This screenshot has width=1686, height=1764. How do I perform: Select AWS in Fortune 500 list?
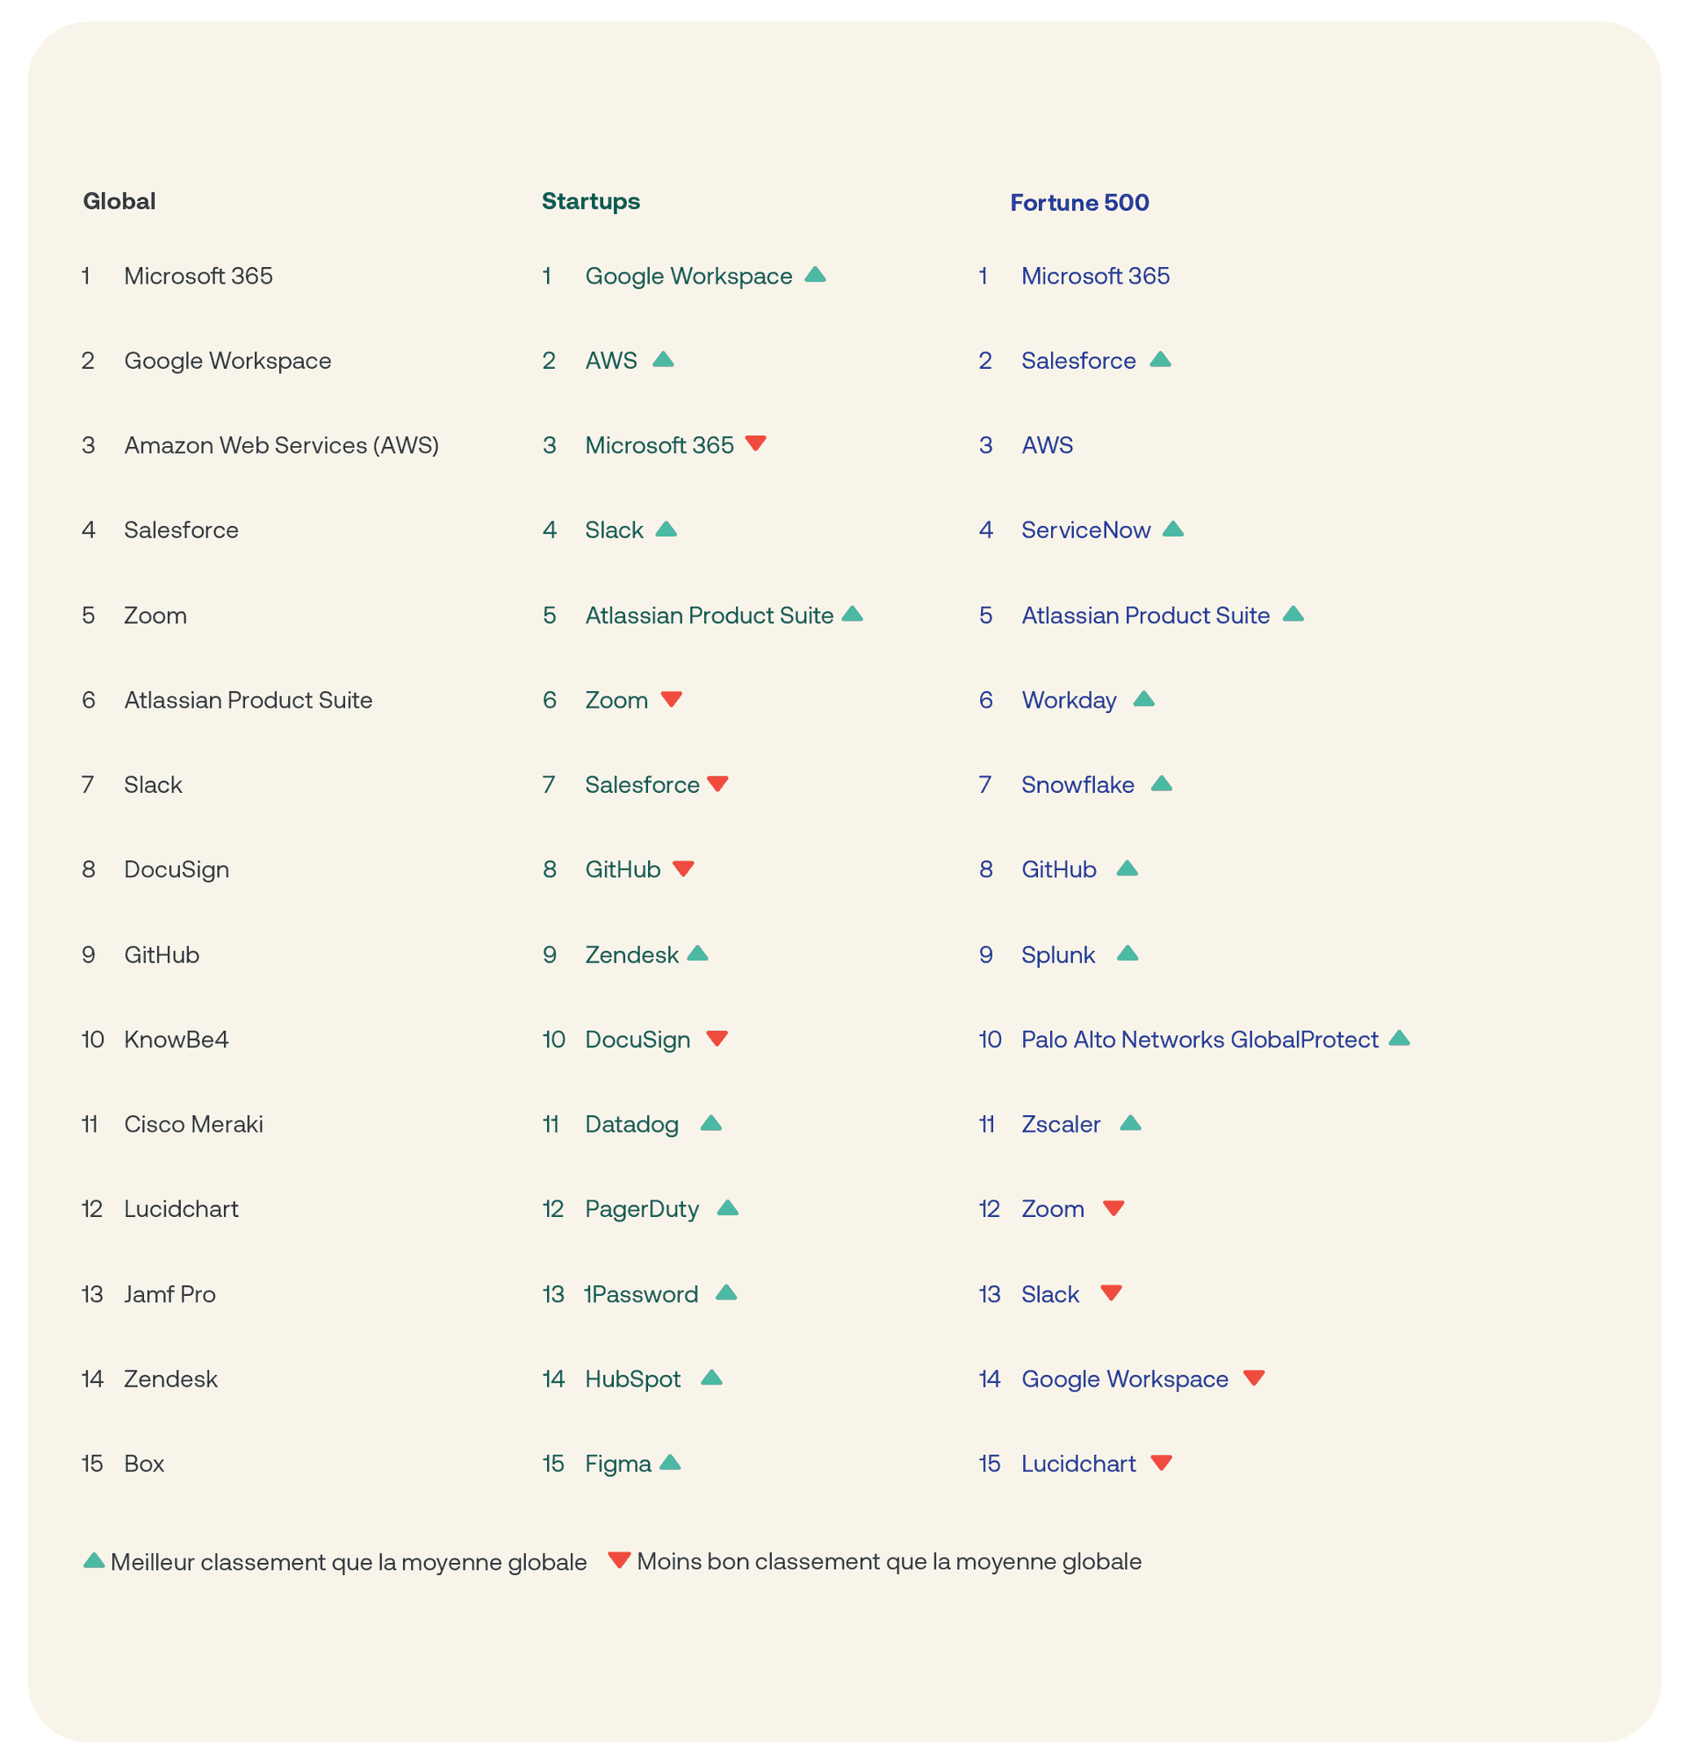(1047, 445)
